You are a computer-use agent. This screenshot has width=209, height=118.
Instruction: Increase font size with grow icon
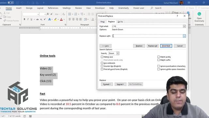tap(48, 14)
